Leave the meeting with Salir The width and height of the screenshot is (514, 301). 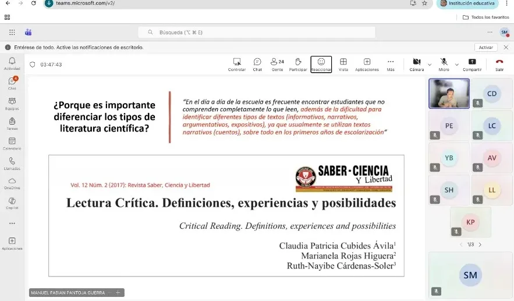(x=499, y=65)
